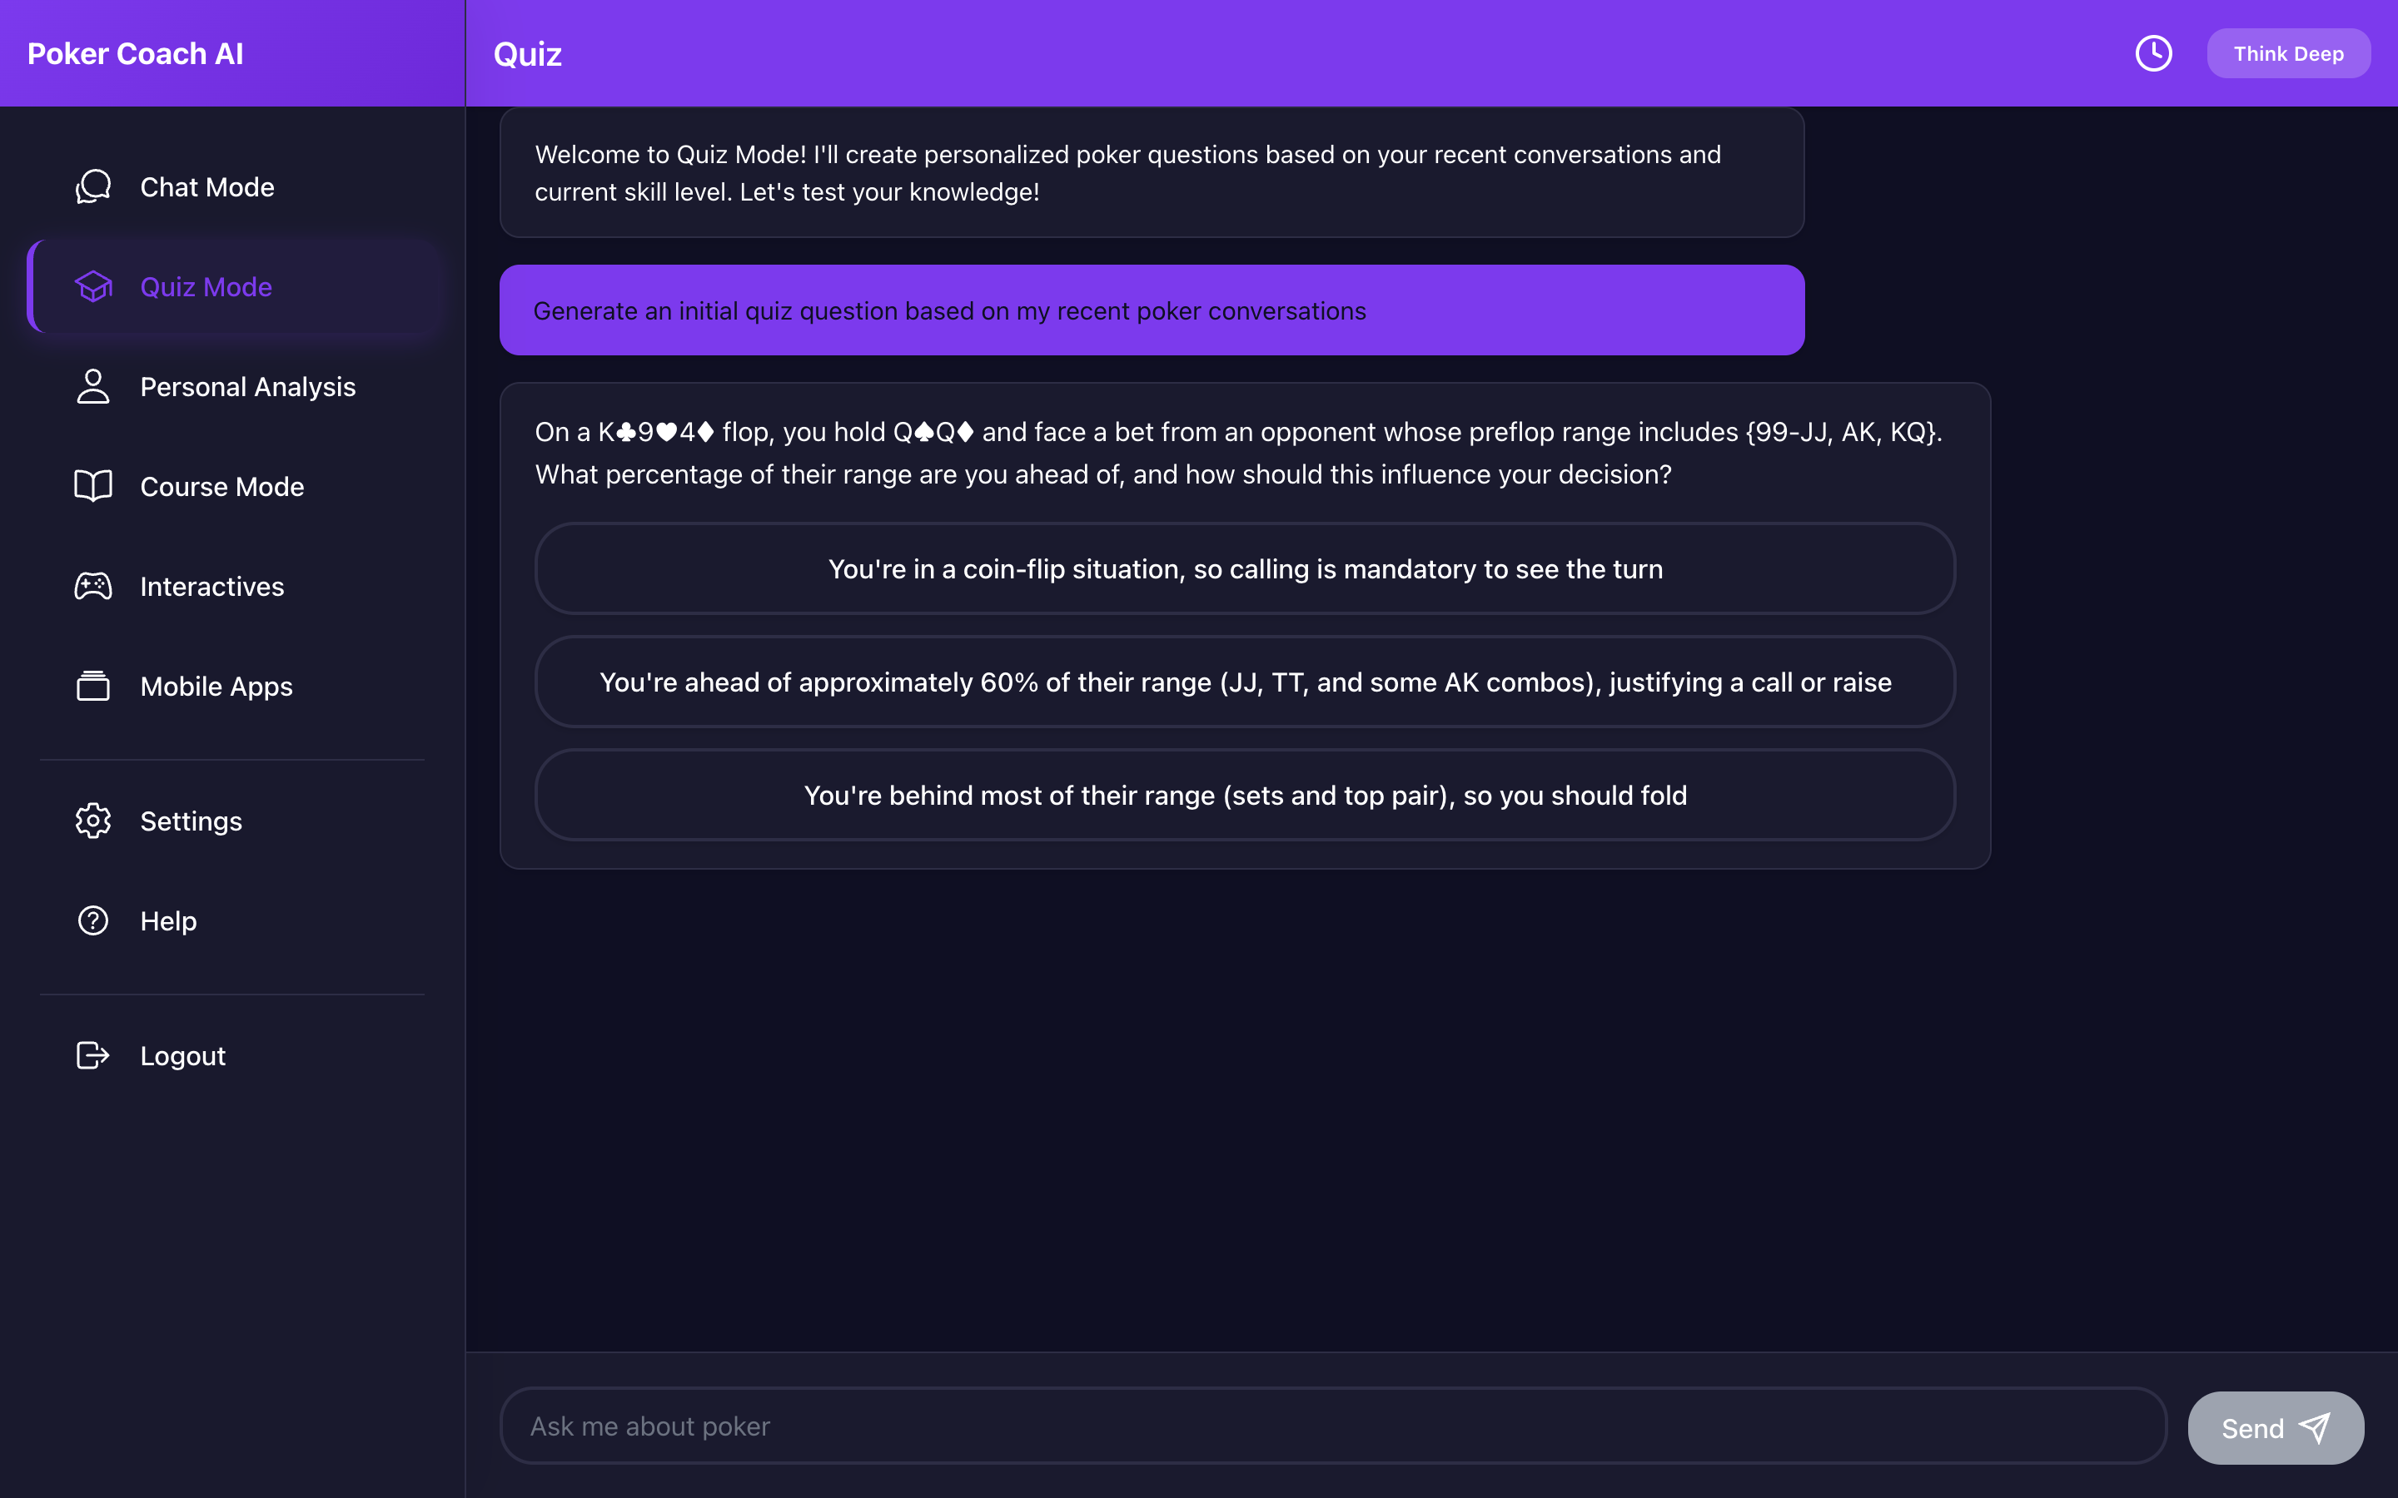
Task: Switch to Course Mode in the sidebar
Action: point(222,487)
